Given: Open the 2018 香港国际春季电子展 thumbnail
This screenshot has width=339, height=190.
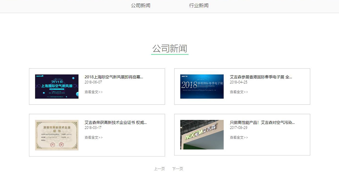Looking at the screenshot, I should [x=202, y=86].
